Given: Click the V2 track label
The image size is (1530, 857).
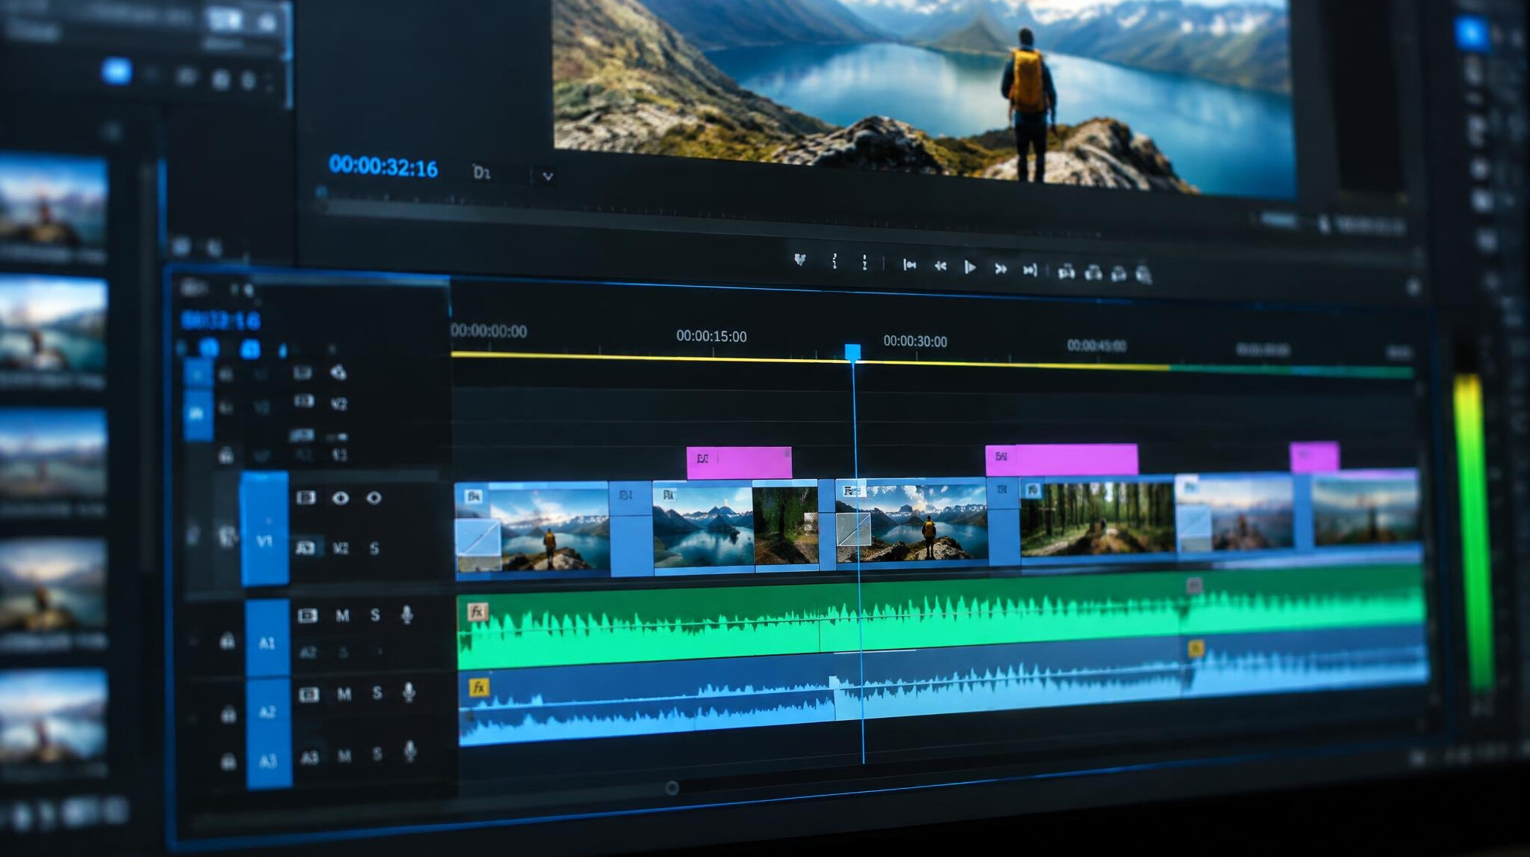Looking at the screenshot, I should pos(339,404).
